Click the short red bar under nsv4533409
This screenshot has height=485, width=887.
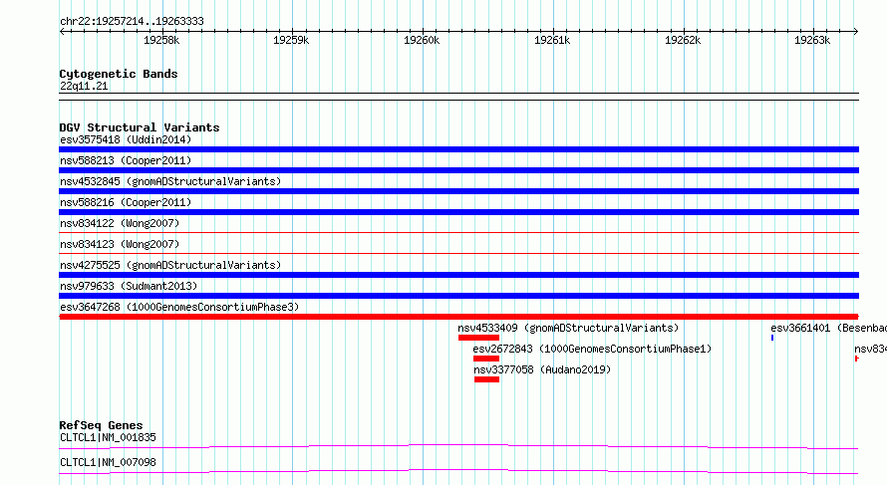478,338
